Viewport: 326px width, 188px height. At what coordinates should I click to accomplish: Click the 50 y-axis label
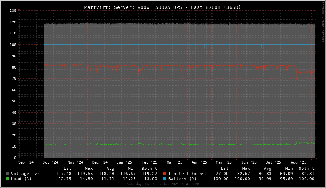click(x=14, y=101)
